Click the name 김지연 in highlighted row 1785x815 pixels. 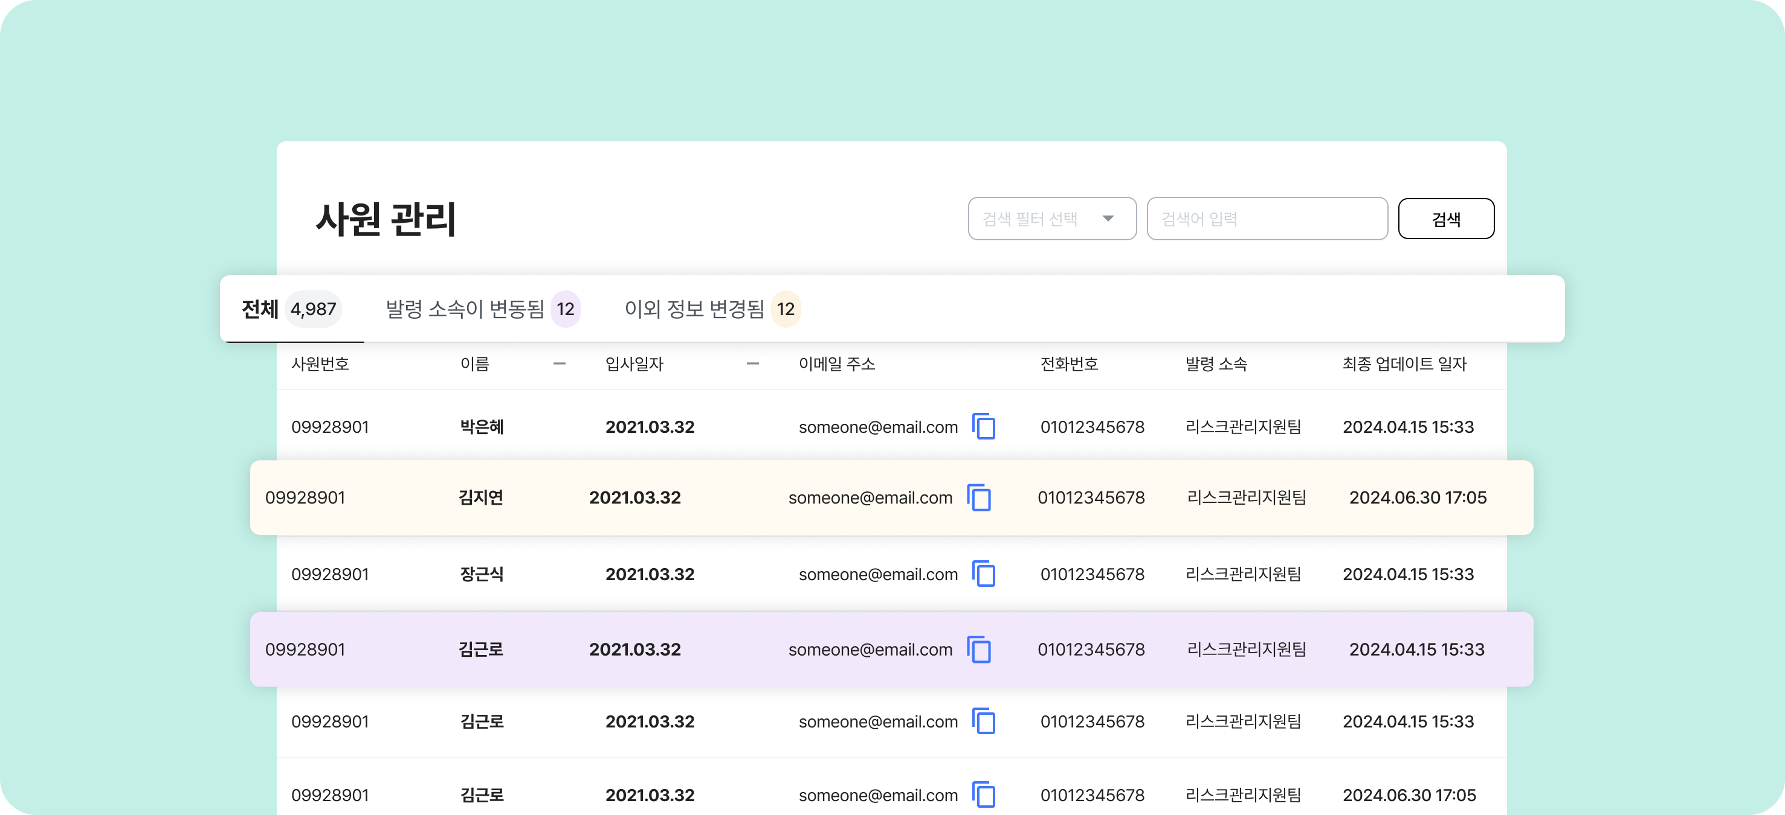coord(480,497)
